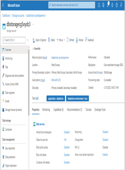Click the Diagnose and solve problems wrench icon
The height and width of the screenshot is (170, 125).
(3, 75)
